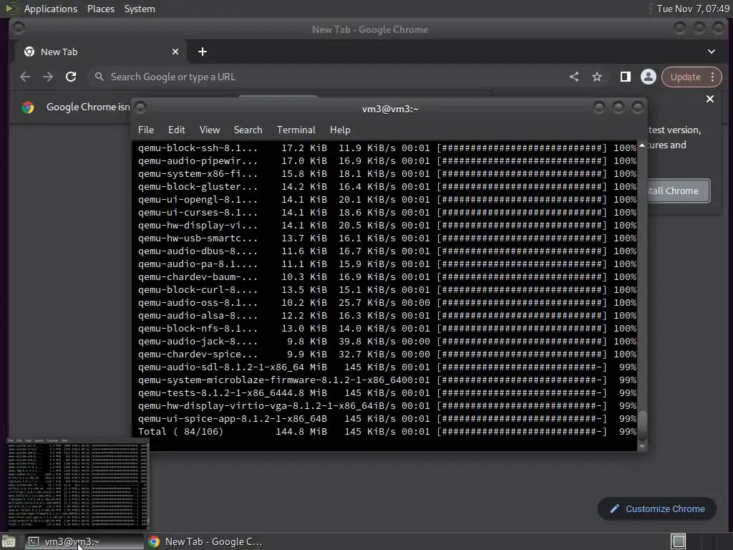This screenshot has width=733, height=550.
Task: Dismiss the Chrome default browser notice
Action: pyautogui.click(x=710, y=99)
